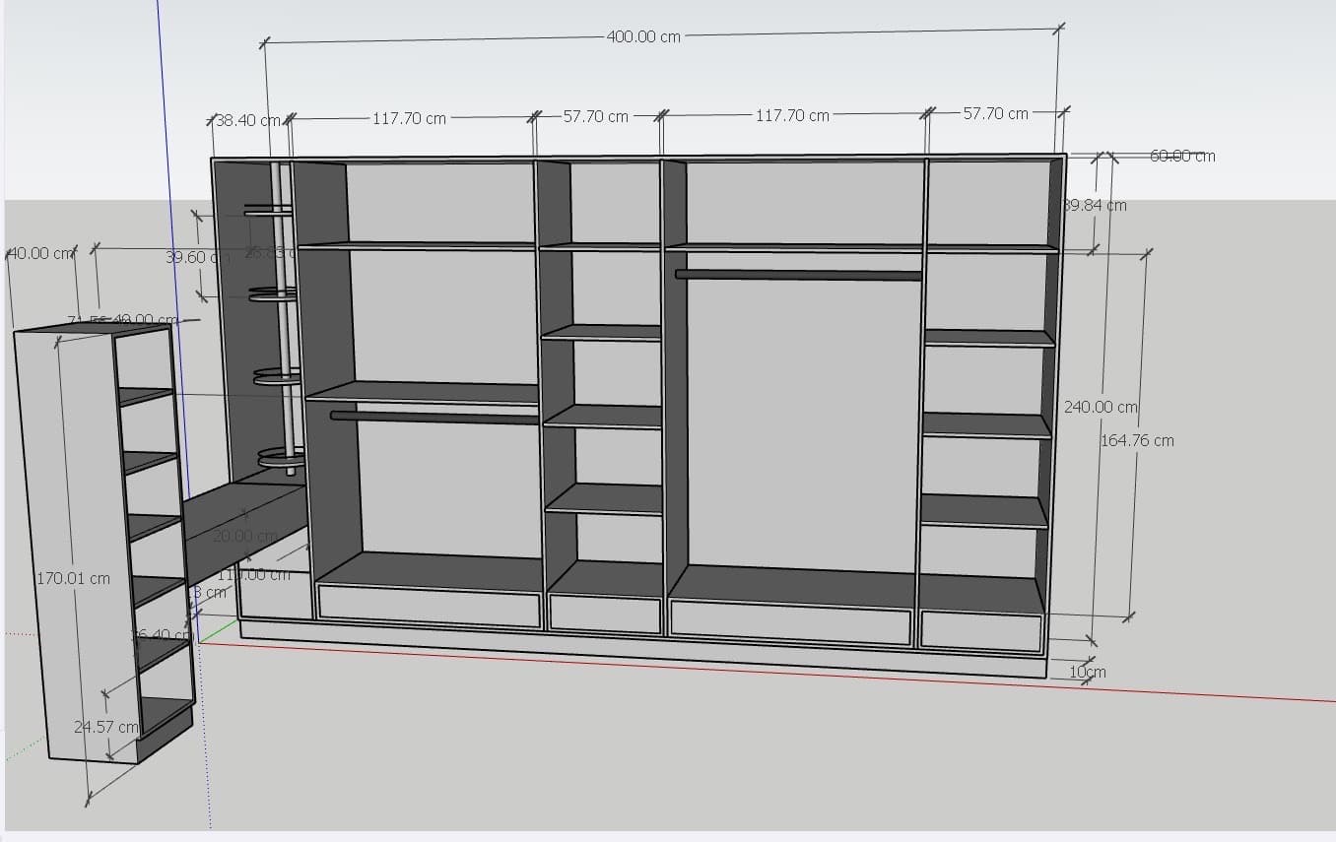Viewport: 1336px width, 842px height.
Task: Select the 20.00 cm dimension label
Action: (245, 536)
